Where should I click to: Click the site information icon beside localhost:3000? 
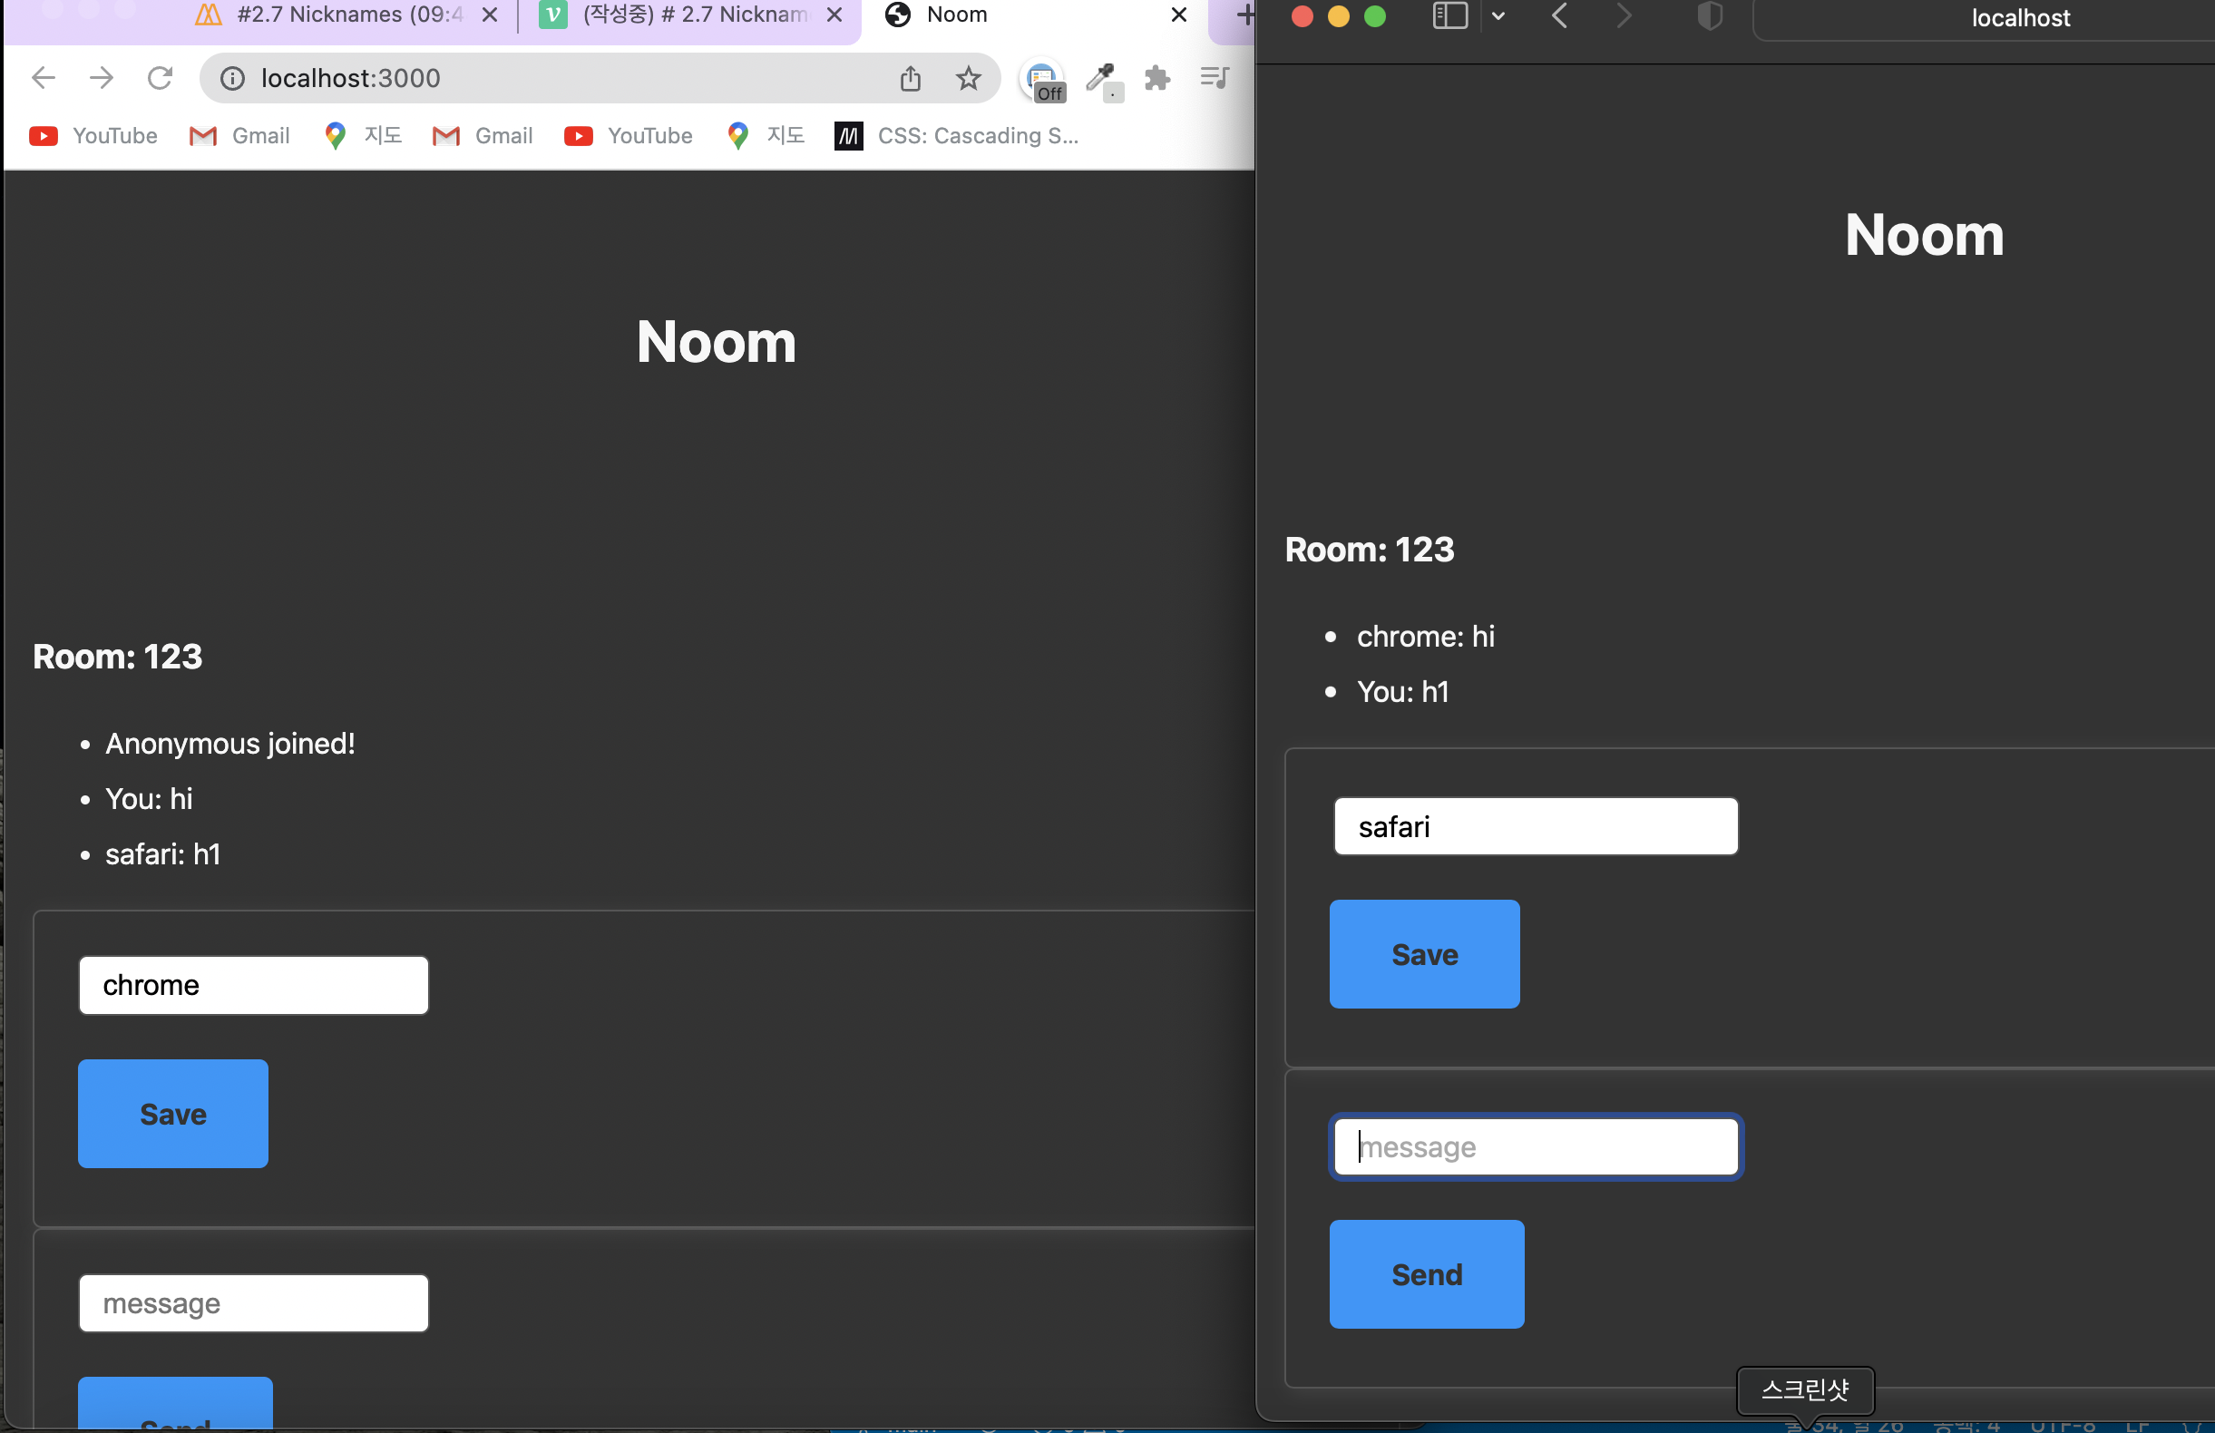click(233, 78)
